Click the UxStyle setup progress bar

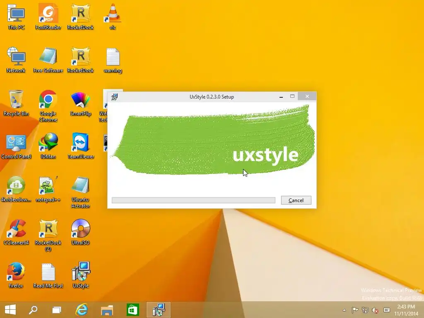[194, 200]
